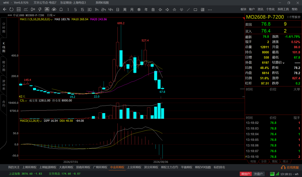Select the 30-minute period
Screen dimensions: 302x177
click(x=89, y=9)
